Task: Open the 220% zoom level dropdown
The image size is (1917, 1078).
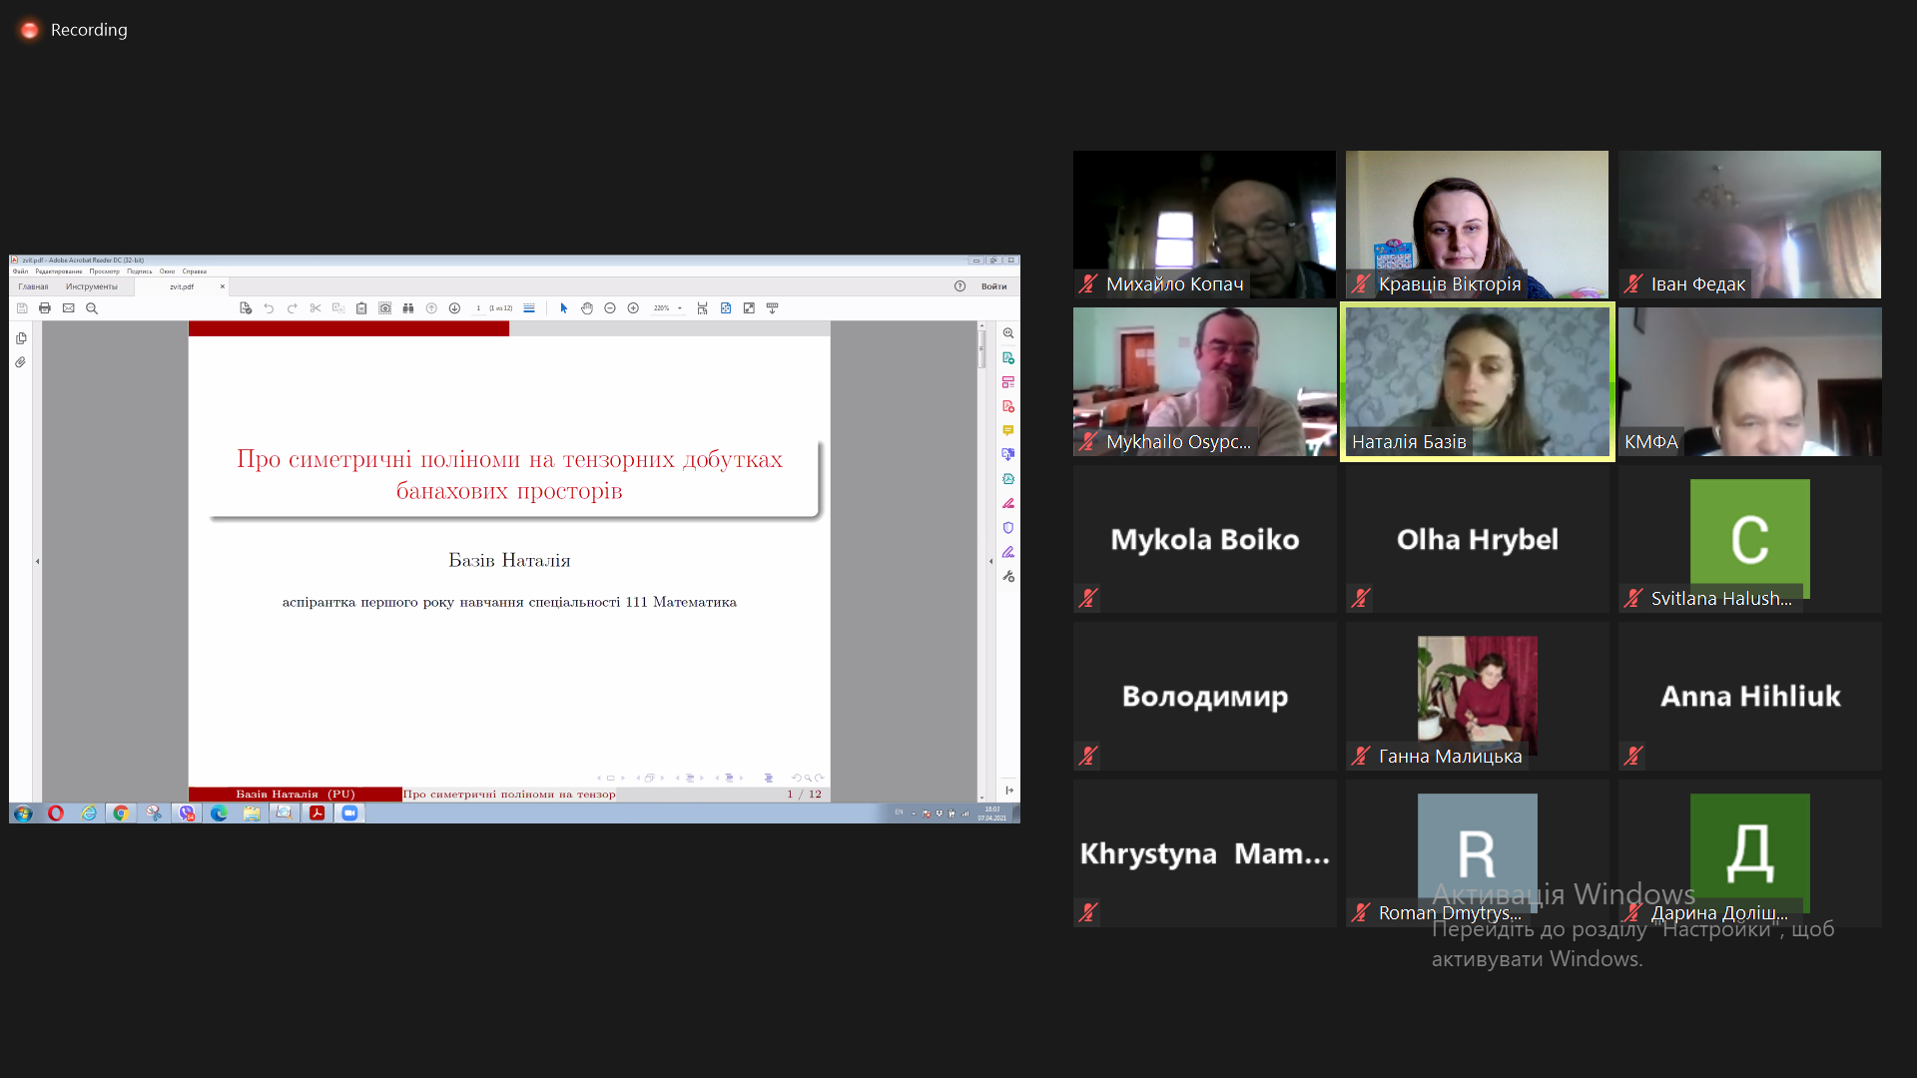Action: (680, 308)
